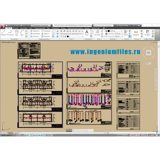The image size is (160, 160).
Task: Click the title sheet drawing thumbnail
Action: click(x=29, y=51)
